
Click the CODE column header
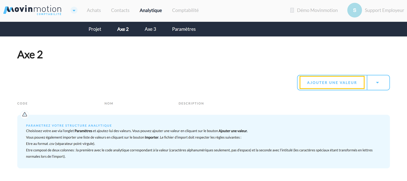coord(22,103)
